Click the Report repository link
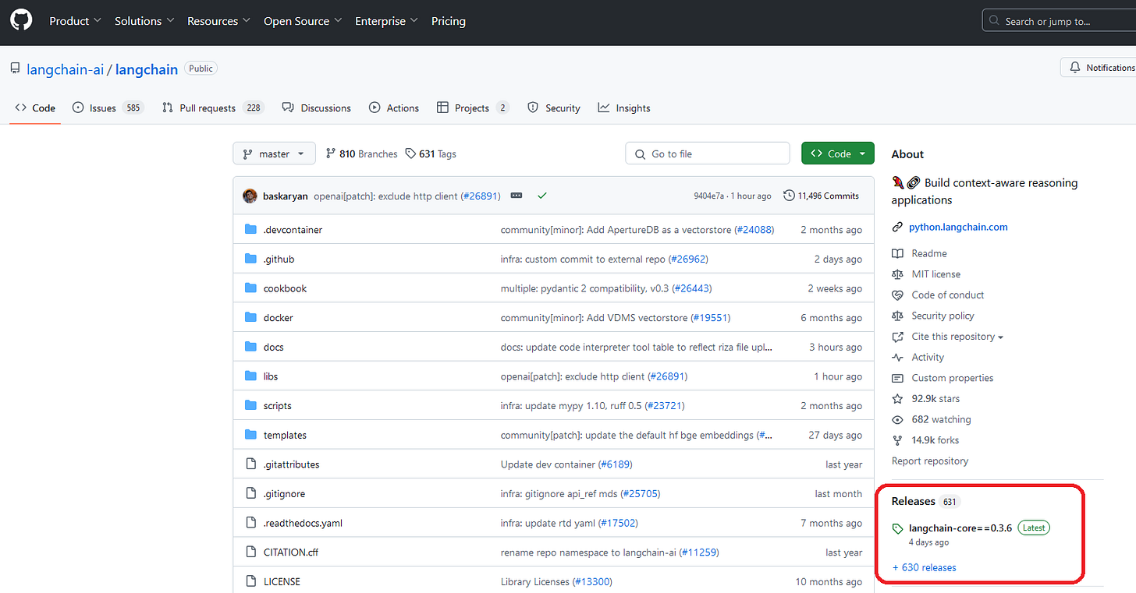The image size is (1136, 593). tap(930, 461)
